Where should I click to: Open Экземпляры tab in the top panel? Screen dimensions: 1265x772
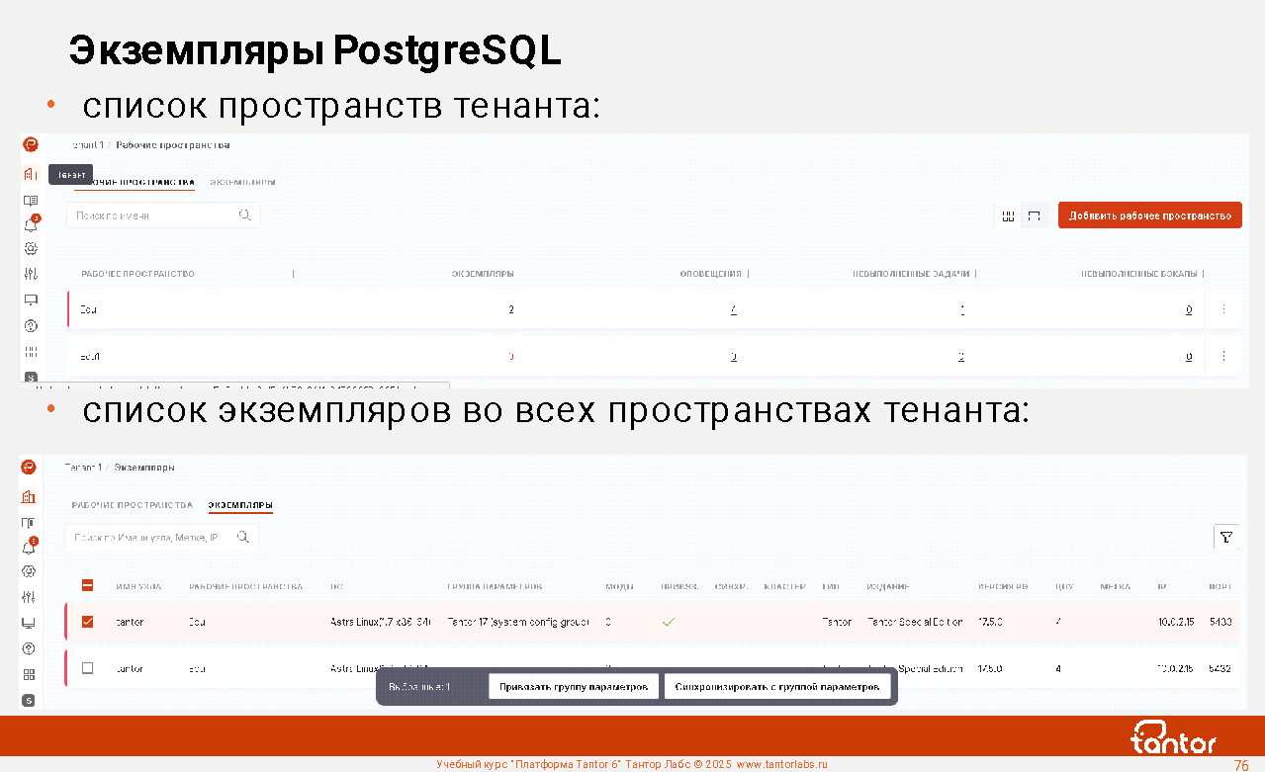pos(242,183)
